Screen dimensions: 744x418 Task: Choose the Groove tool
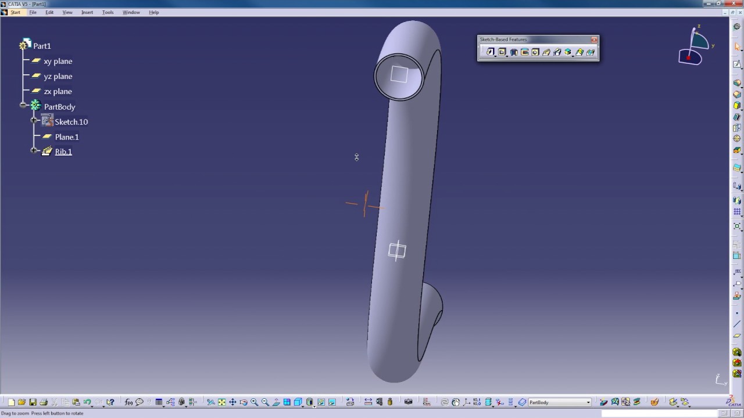coord(524,52)
